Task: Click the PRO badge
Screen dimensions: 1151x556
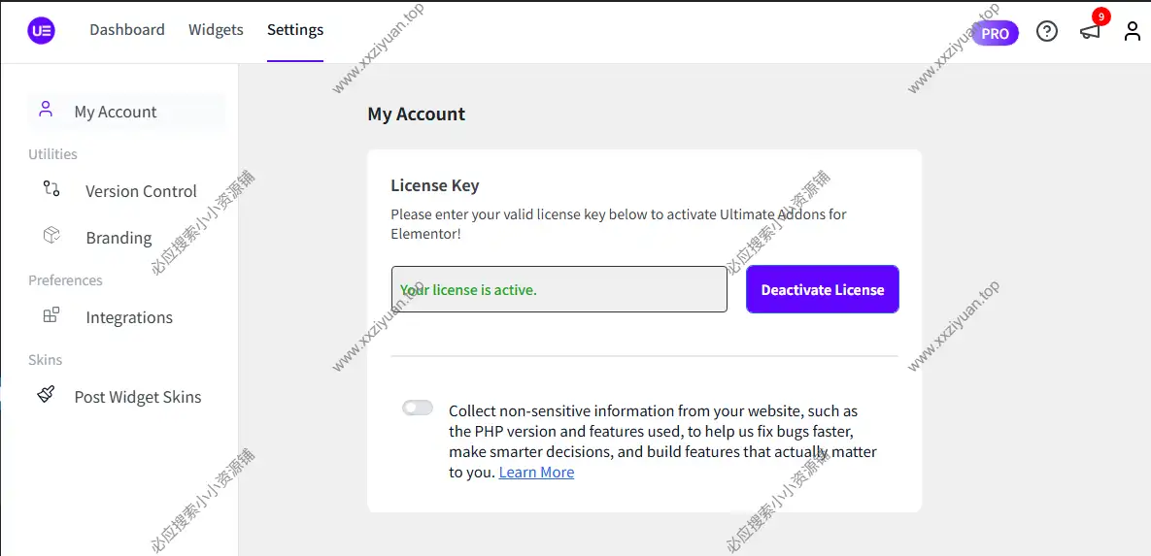Action: (995, 33)
